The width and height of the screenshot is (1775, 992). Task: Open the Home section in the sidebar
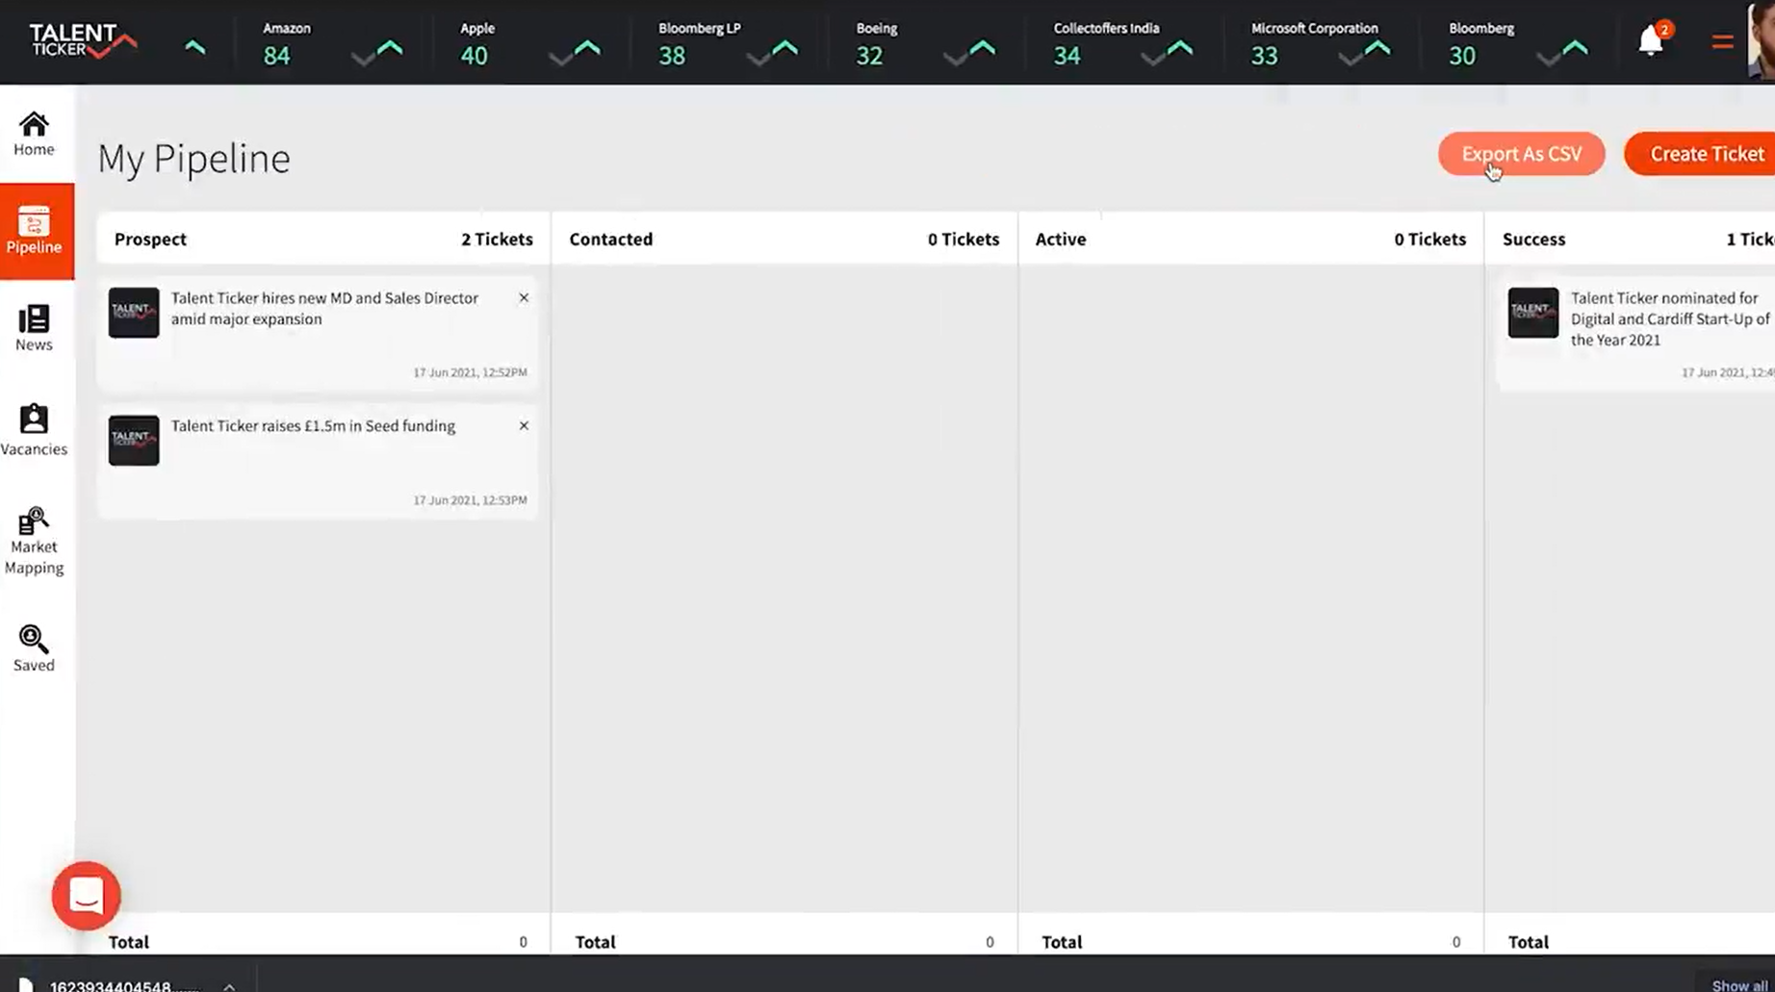click(35, 134)
